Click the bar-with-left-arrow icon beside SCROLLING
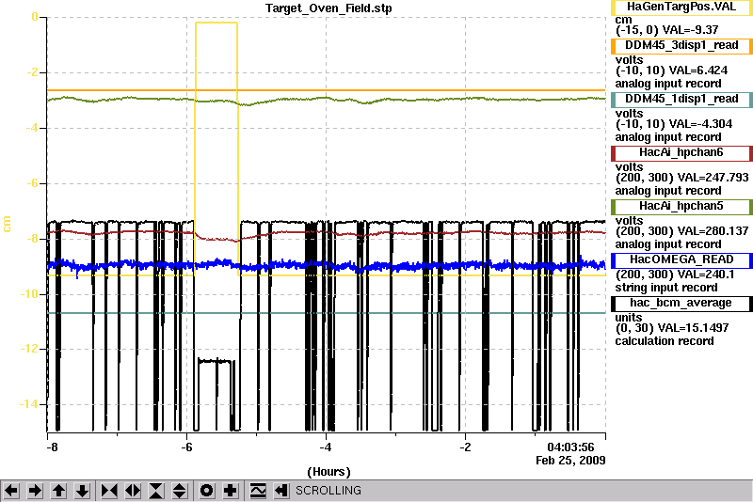 281,491
